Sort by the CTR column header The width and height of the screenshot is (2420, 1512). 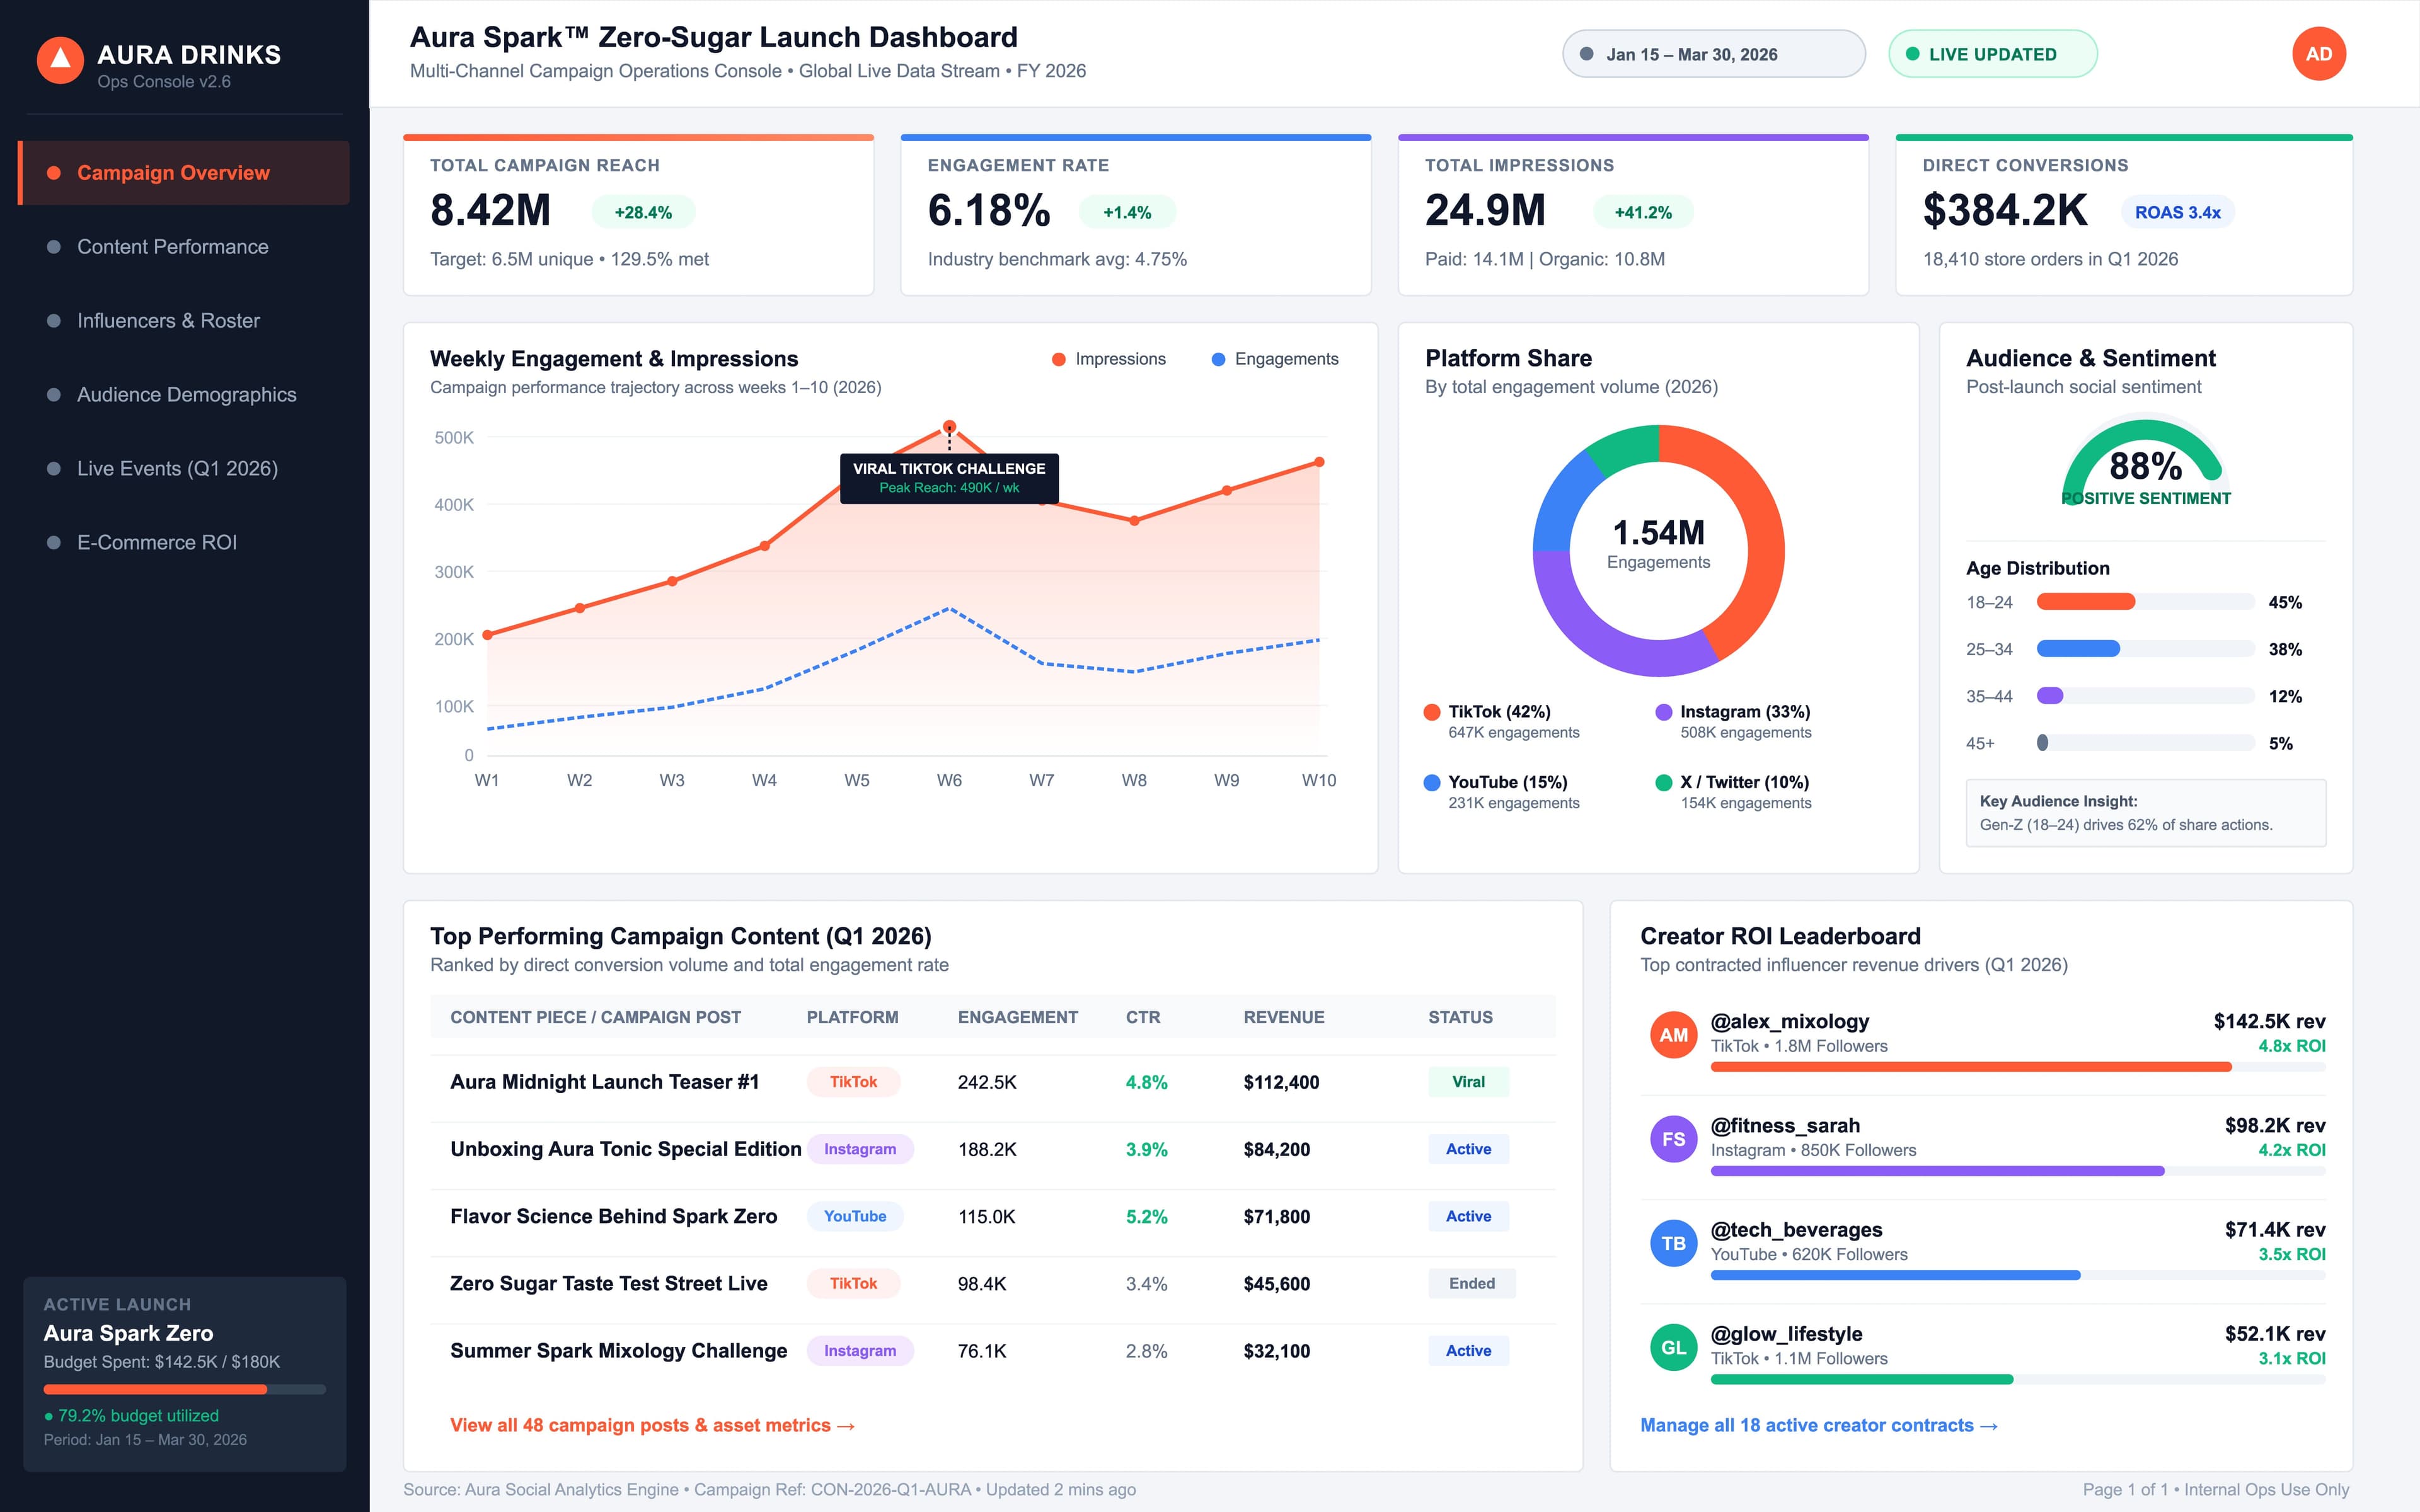tap(1143, 1017)
